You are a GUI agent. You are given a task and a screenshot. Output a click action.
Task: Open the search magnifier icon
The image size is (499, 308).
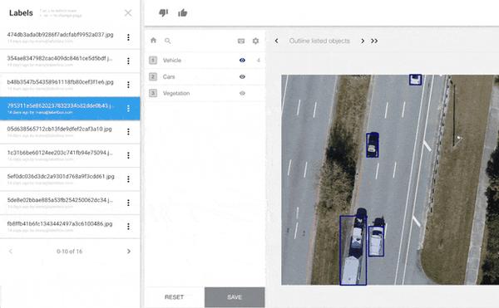click(168, 41)
